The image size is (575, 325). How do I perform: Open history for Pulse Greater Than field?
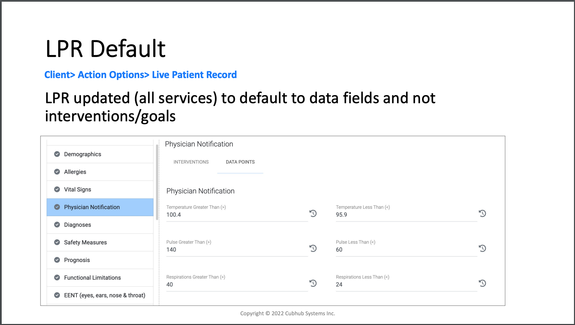click(x=313, y=248)
